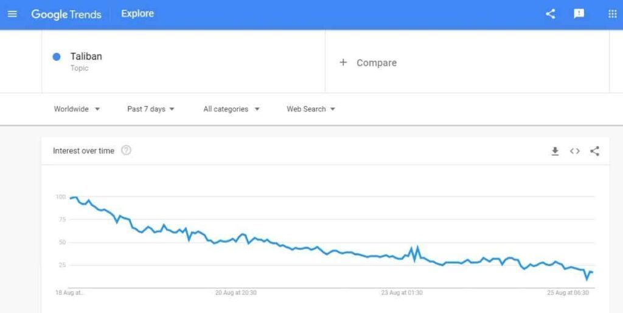Viewport: 623px width, 313px height.
Task: Click the line peak near 100
Action: (x=75, y=197)
